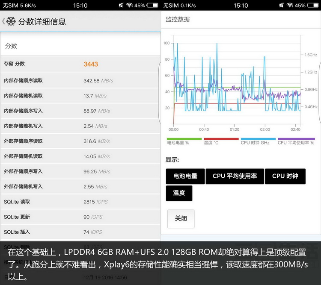Select the 存储 分数 score row
The width and height of the screenshot is (321, 285).
(x=80, y=64)
